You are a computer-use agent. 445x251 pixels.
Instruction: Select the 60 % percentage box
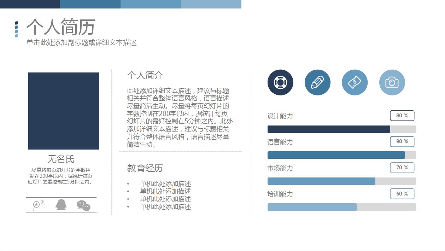coord(402,194)
